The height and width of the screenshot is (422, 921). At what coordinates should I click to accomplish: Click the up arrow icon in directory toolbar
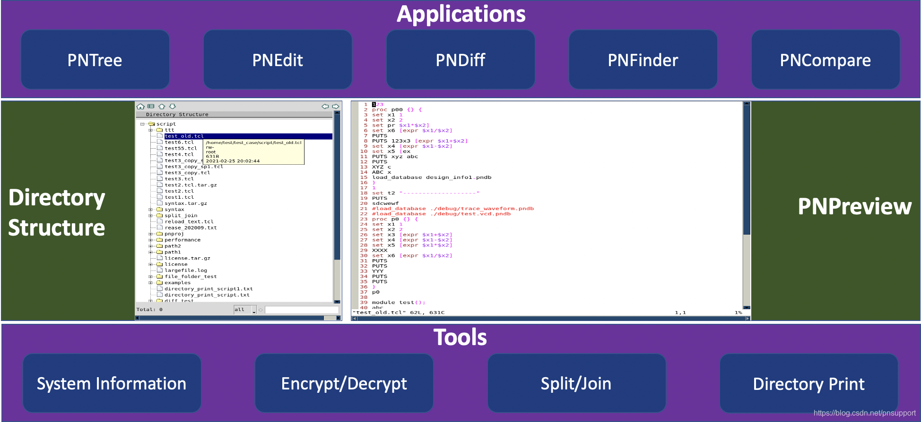pyautogui.click(x=162, y=107)
